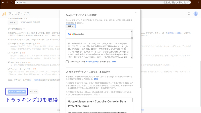
Task: Click Google とのデータ共有に適用される追加条項 heading
Action: (88, 72)
